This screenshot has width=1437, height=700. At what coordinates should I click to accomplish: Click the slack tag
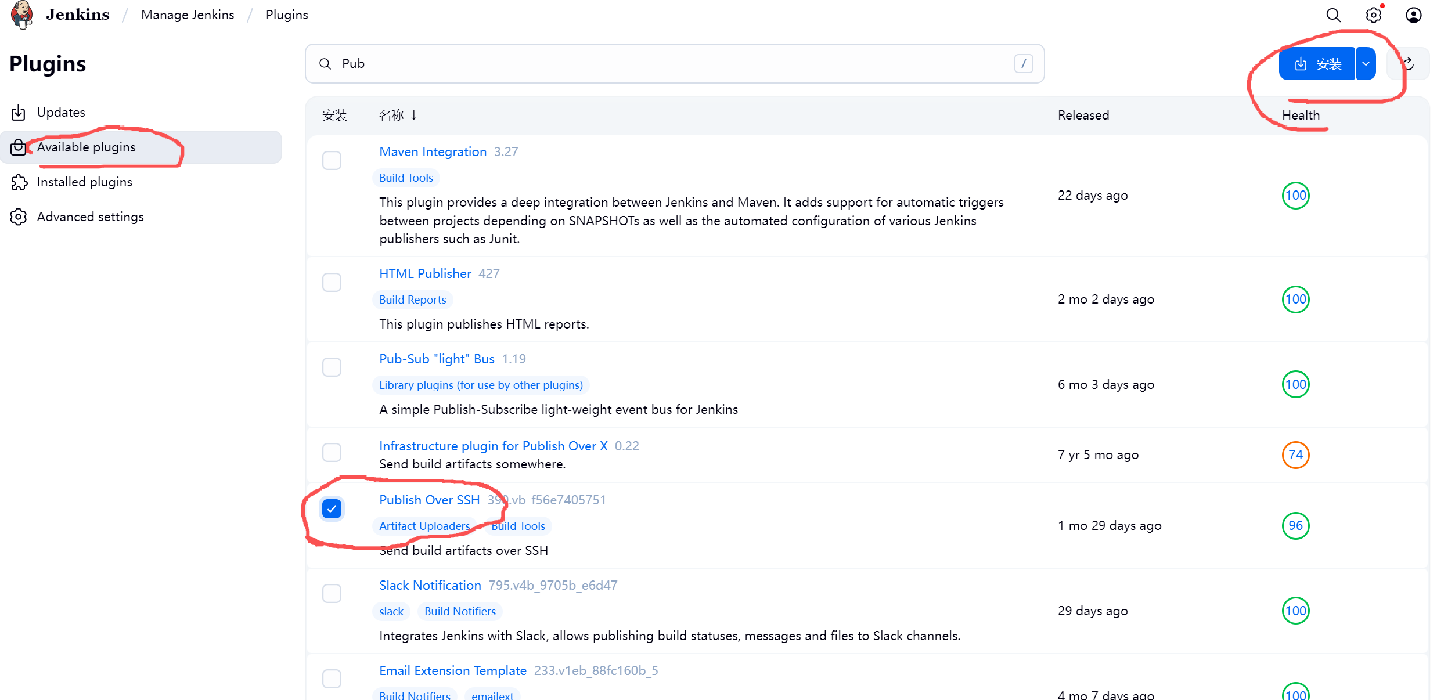coord(391,612)
